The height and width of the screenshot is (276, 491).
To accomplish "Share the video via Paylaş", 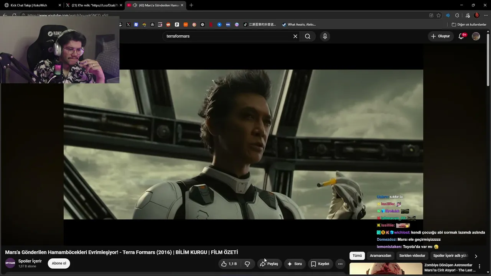I will click(x=269, y=264).
